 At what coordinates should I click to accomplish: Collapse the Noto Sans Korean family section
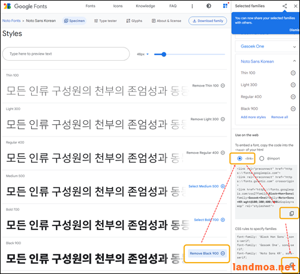(295, 61)
